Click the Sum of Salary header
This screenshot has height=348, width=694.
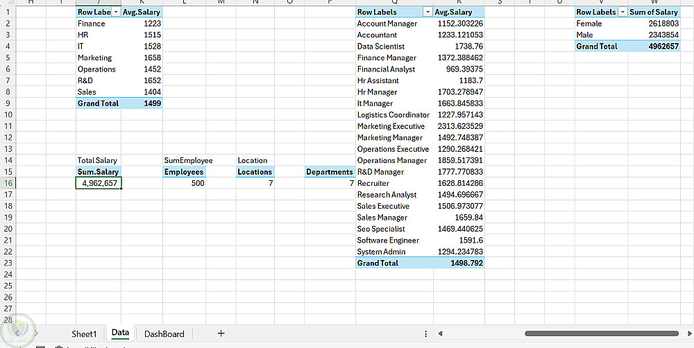click(654, 12)
